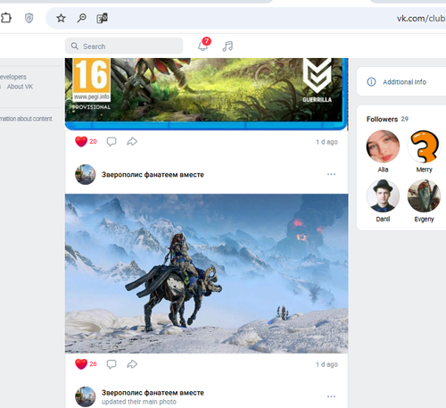Open the About VK link
The width and height of the screenshot is (446, 408).
[x=20, y=87]
